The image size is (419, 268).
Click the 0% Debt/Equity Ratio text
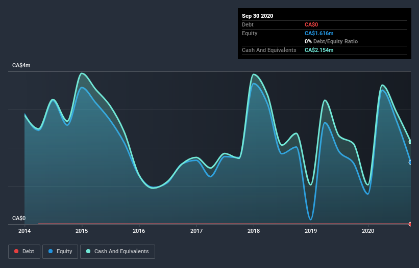331,41
